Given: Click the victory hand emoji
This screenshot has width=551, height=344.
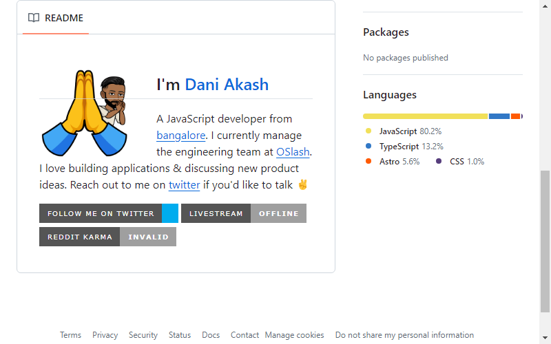Looking at the screenshot, I should tap(302, 184).
